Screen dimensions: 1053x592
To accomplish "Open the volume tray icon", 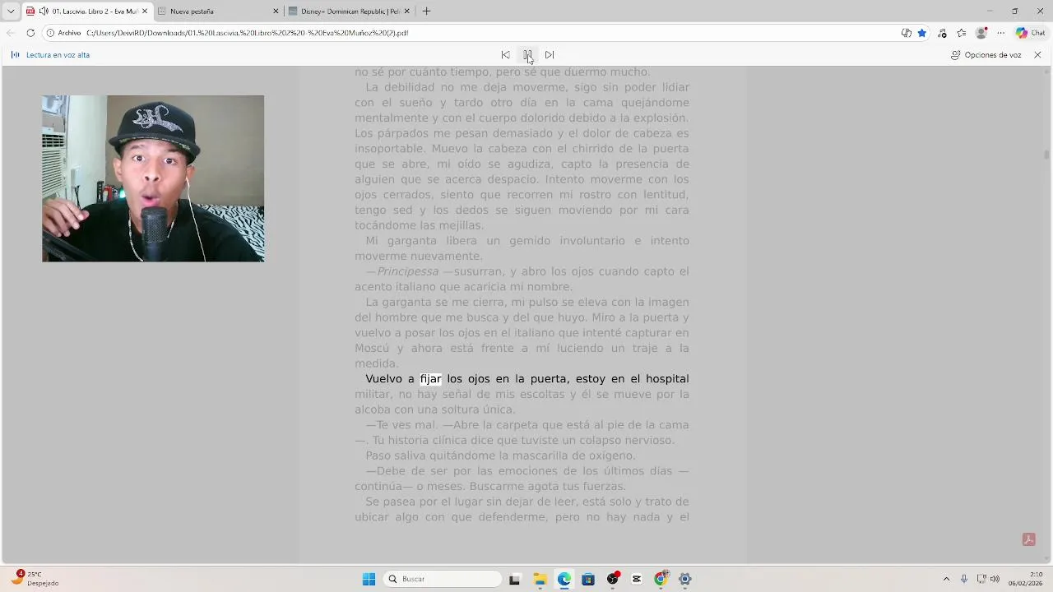I will [995, 579].
